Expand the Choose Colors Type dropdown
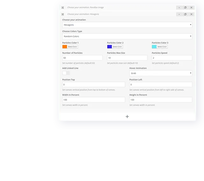 click(x=127, y=37)
